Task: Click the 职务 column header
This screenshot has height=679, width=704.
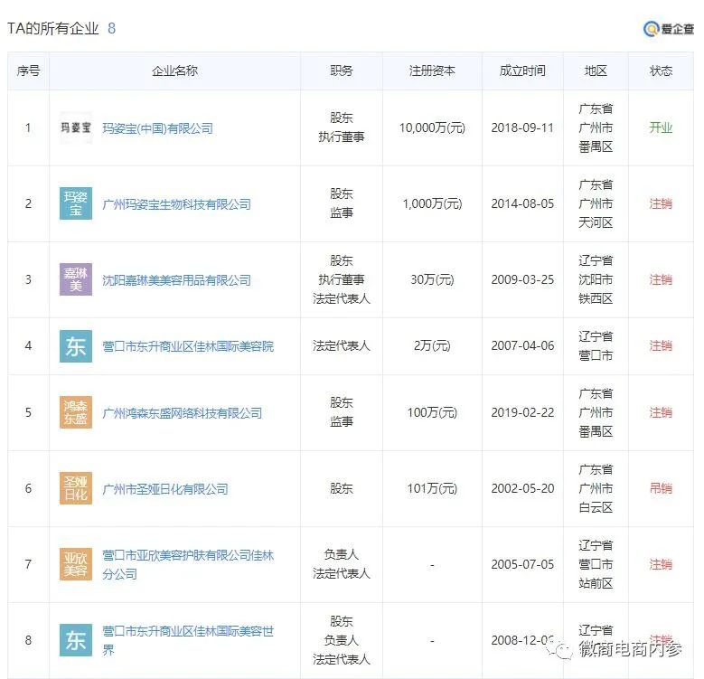Action: click(342, 71)
